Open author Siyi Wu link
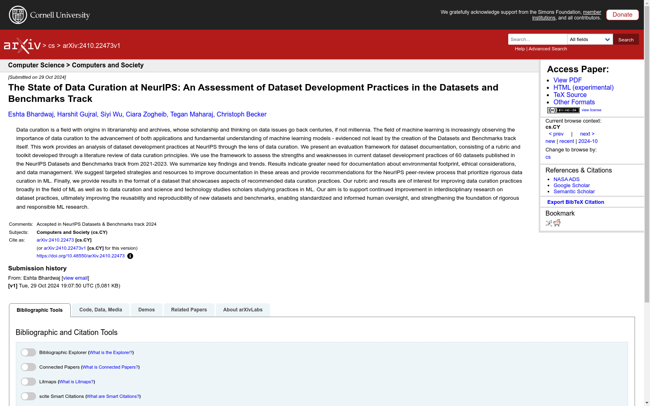650x406 pixels. click(x=111, y=114)
